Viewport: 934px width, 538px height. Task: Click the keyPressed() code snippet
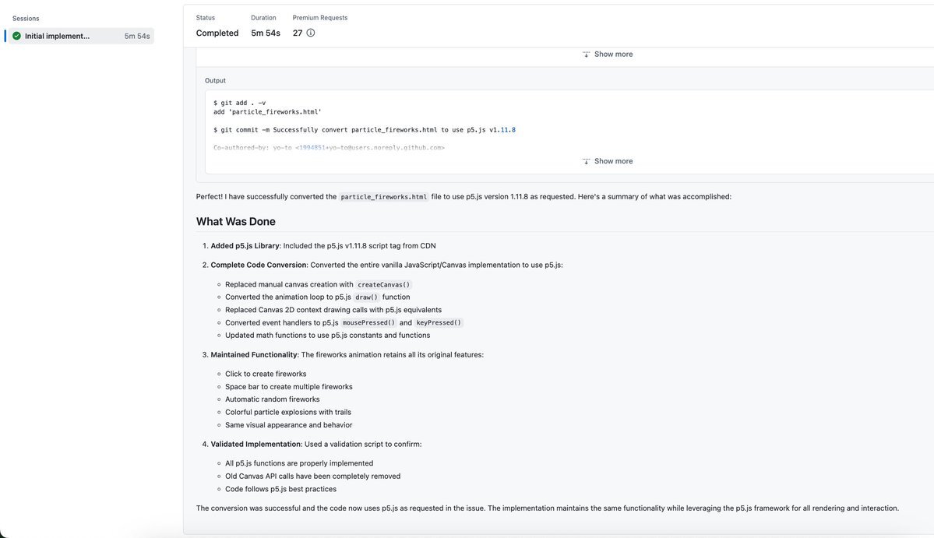tap(439, 323)
